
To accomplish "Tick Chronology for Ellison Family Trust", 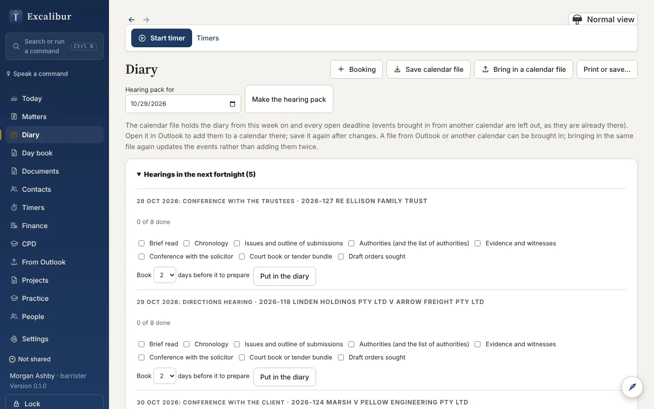I will (186, 244).
